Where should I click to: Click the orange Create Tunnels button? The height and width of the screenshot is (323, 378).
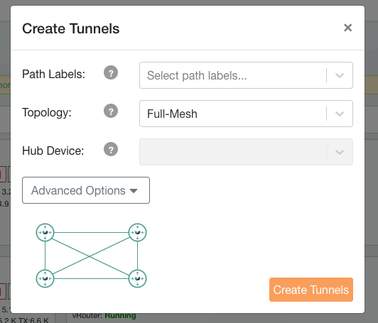tap(311, 290)
